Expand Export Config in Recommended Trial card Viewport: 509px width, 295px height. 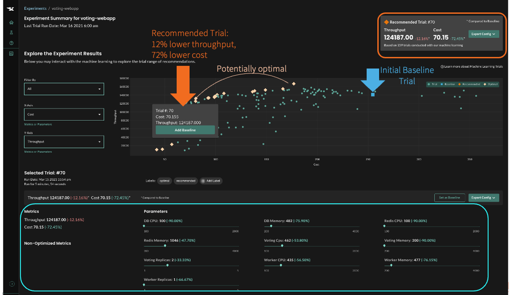[x=483, y=34]
